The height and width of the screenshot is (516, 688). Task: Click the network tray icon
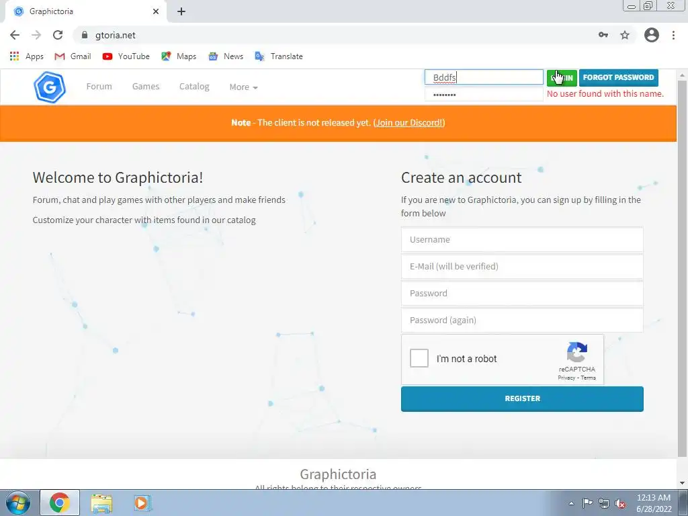(604, 503)
